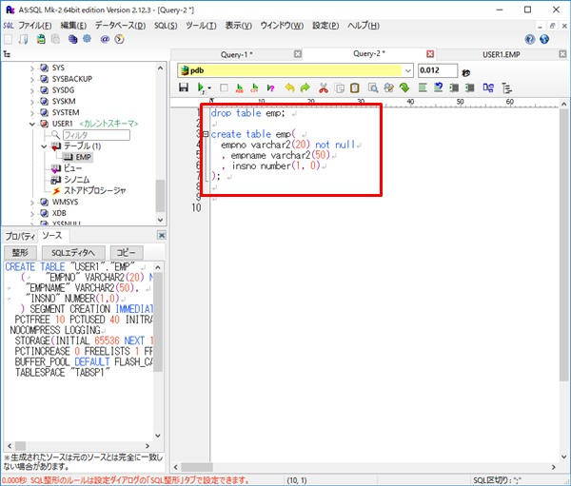The height and width of the screenshot is (486, 571).
Task: Click the round arrow script icon
Action: tap(120, 39)
